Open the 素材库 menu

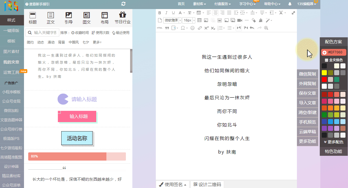click(199, 4)
